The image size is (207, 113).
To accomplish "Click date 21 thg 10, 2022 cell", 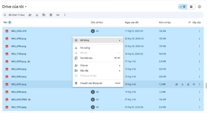I will pyautogui.click(x=134, y=107).
